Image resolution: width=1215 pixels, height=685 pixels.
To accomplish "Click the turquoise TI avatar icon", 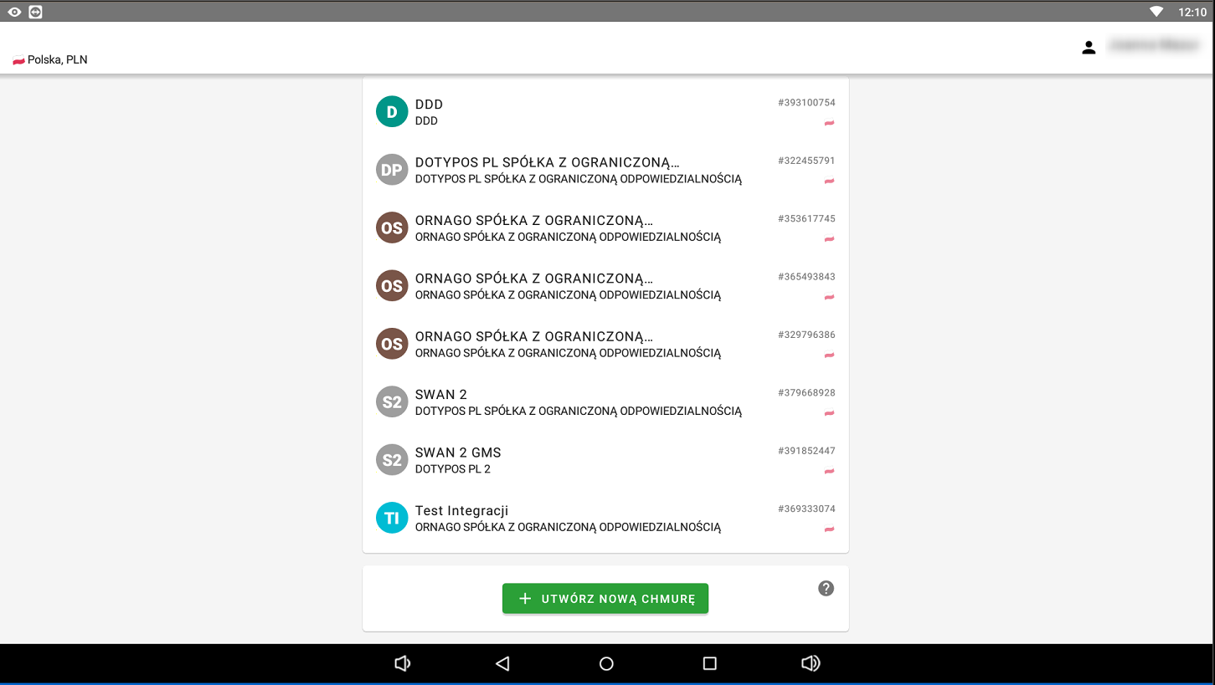I will point(391,519).
